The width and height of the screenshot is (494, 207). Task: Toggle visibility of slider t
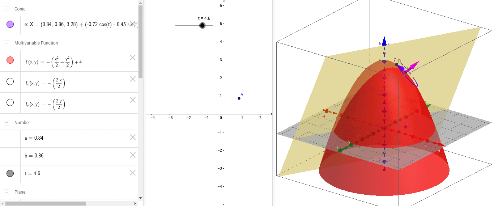click(x=10, y=173)
